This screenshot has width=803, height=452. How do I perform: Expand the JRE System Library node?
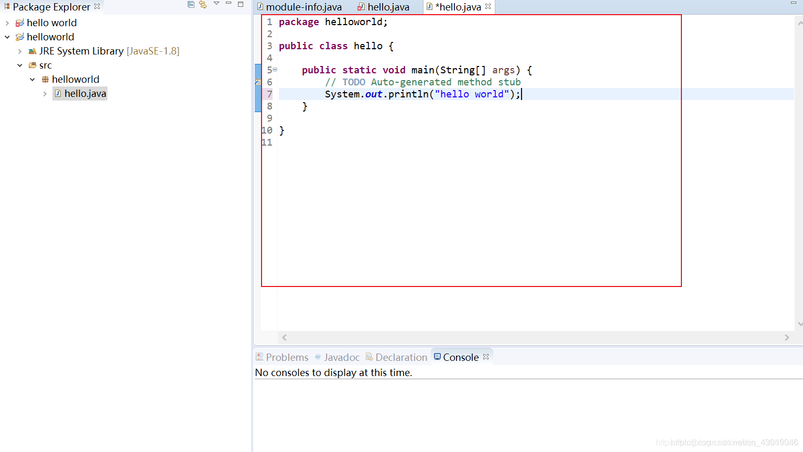pyautogui.click(x=19, y=51)
